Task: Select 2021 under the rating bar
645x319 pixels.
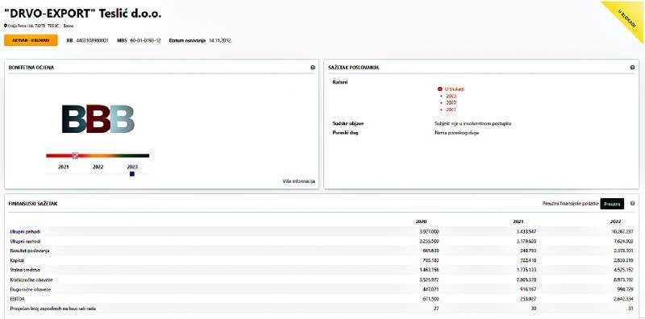Action: [64, 167]
